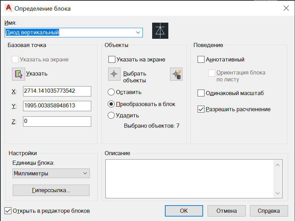Select the Retain (Оставить) radio option
This screenshot has width=295, height=221.
pyautogui.click(x=111, y=92)
